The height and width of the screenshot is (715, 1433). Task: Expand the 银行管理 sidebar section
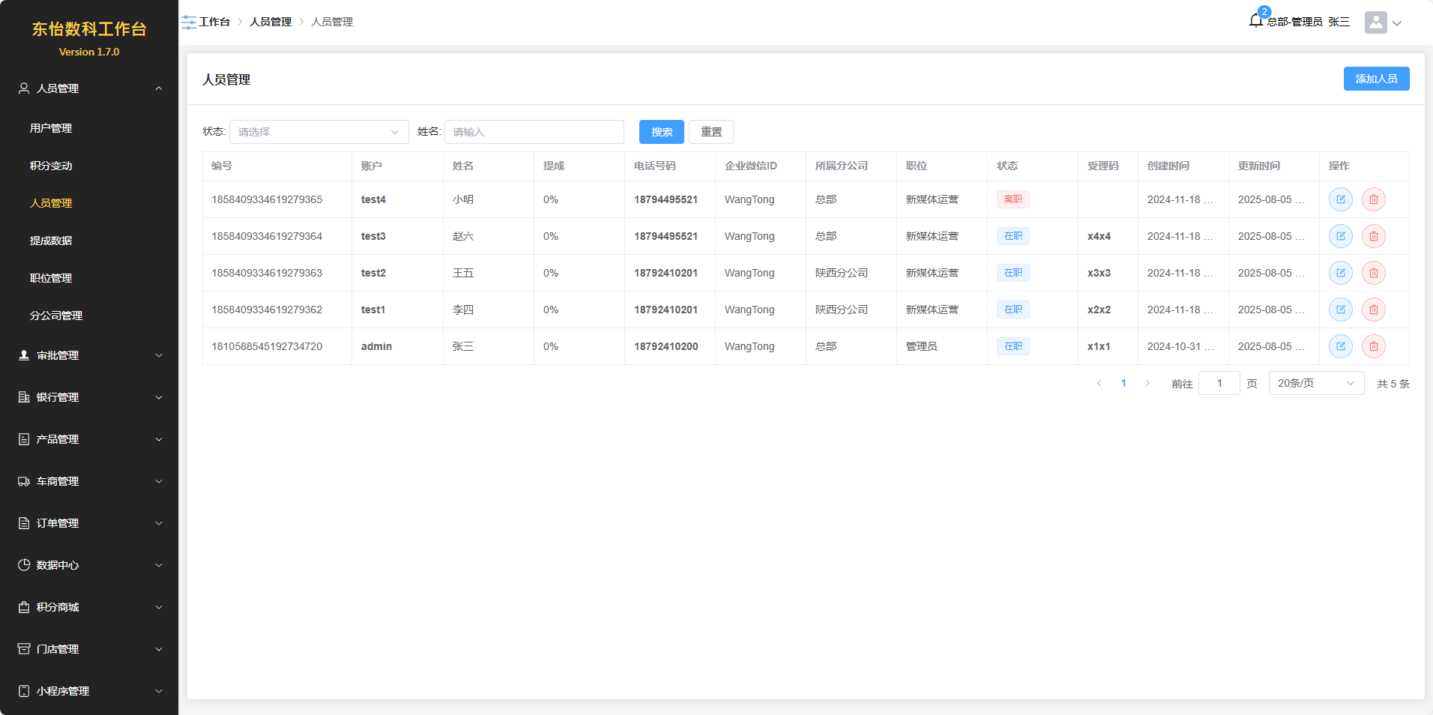(89, 397)
